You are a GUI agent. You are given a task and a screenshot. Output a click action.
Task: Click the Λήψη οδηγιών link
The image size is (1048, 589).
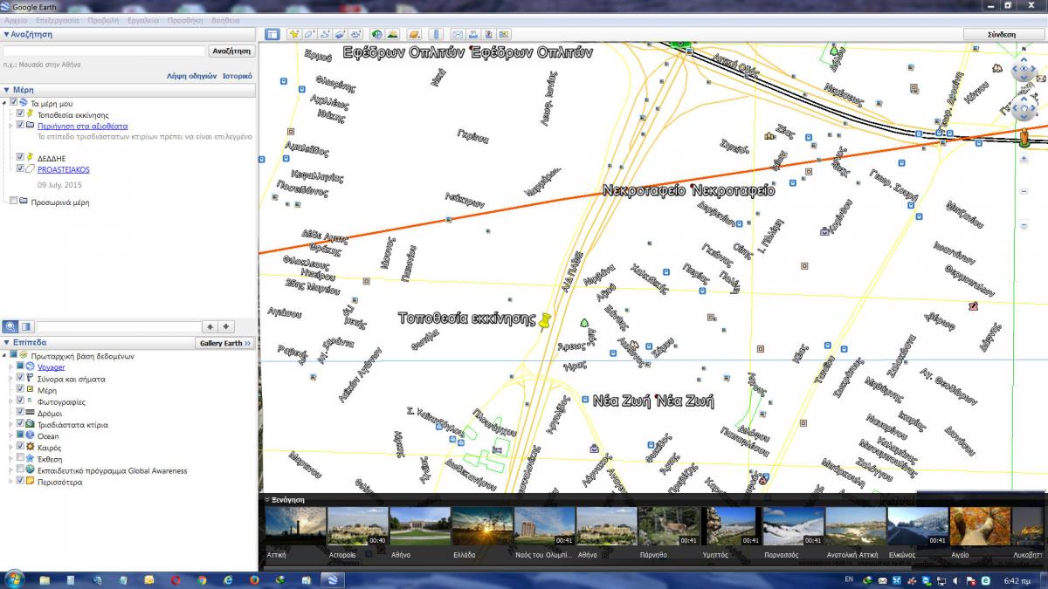[x=191, y=76]
